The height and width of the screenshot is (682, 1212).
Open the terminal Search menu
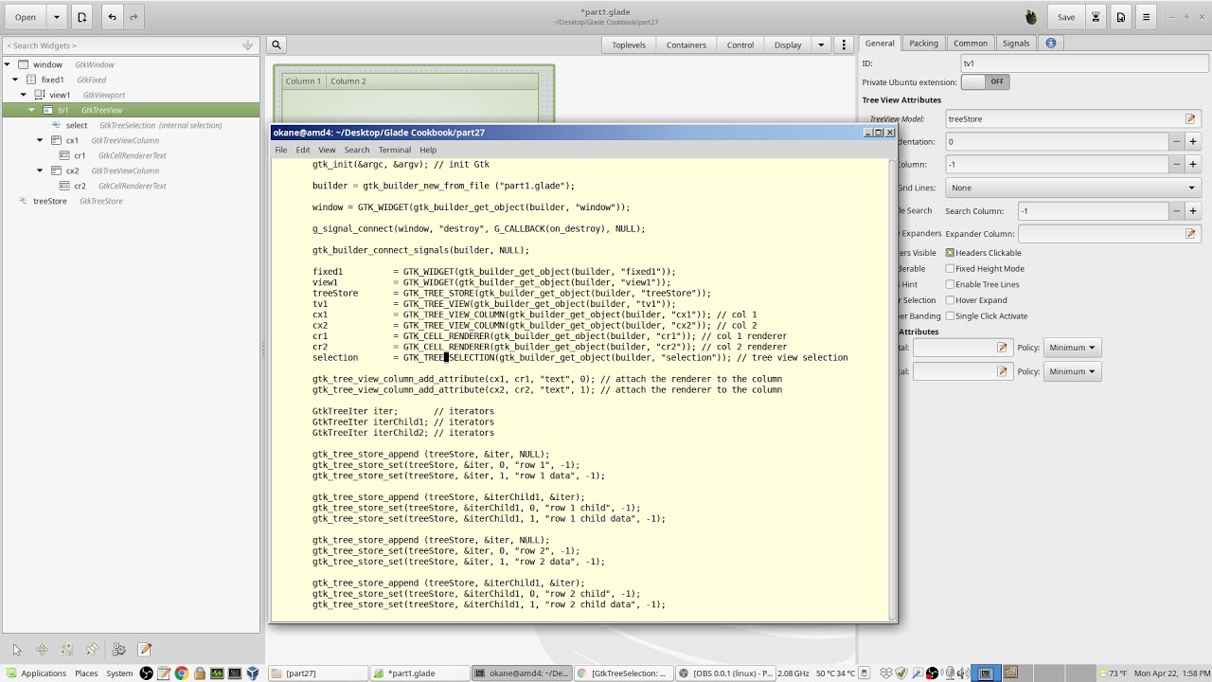357,150
